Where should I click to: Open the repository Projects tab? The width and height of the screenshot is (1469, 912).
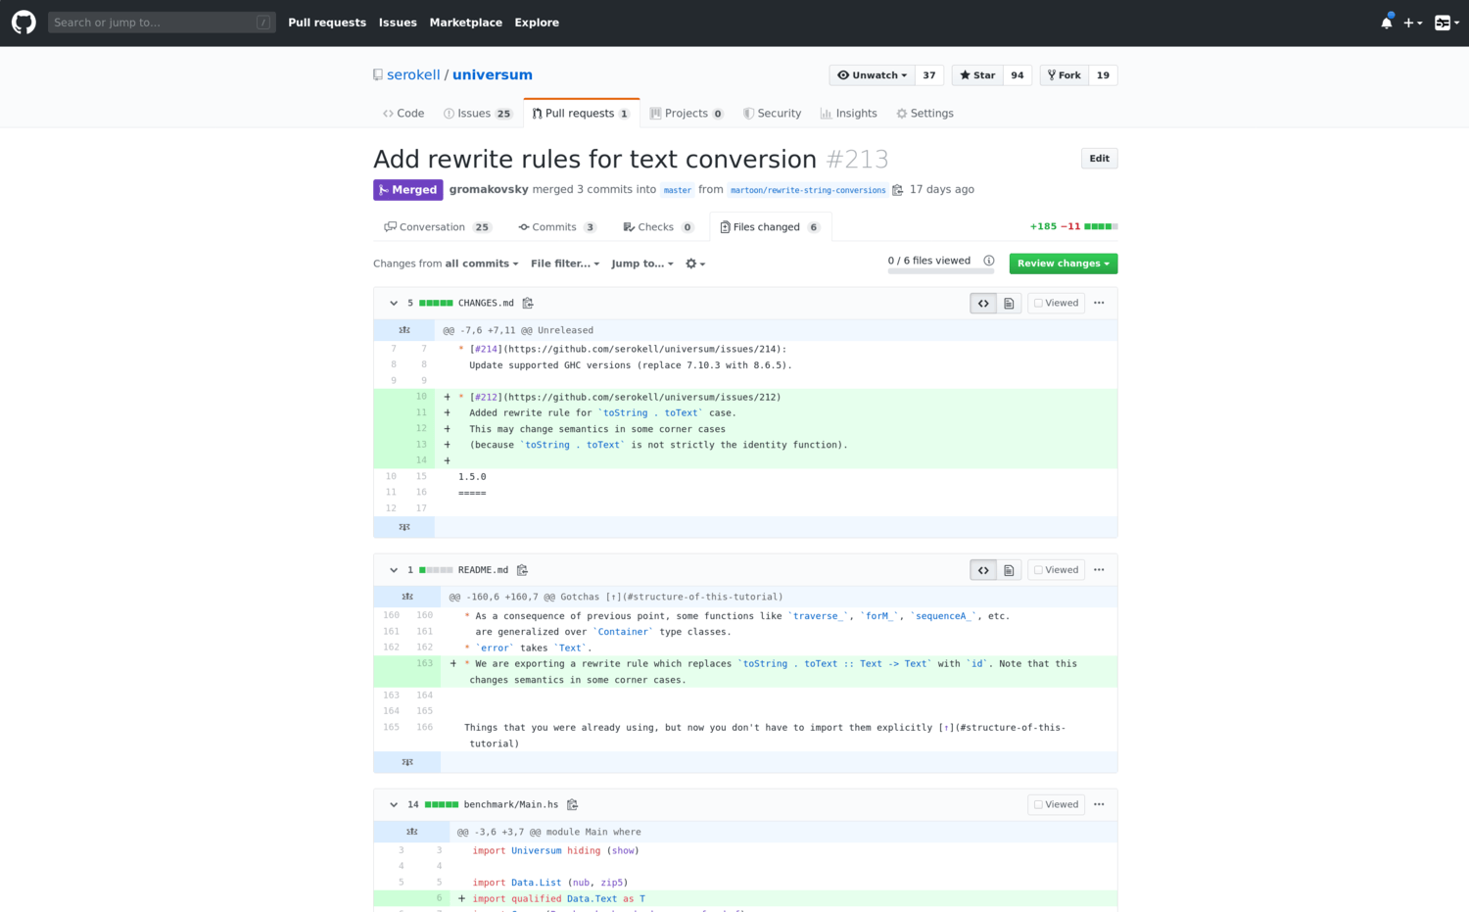click(687, 114)
